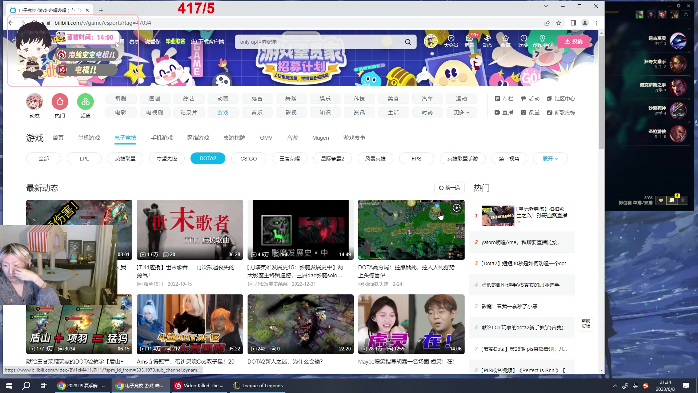Viewport: 698px width, 393px height.
Task: Open Windows notification center icon
Action: click(x=686, y=386)
